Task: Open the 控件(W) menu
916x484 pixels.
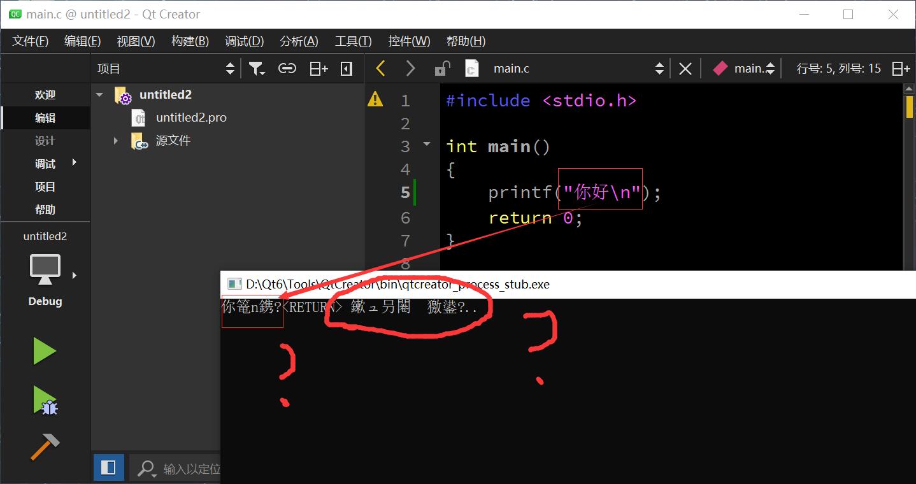Action: [410, 41]
